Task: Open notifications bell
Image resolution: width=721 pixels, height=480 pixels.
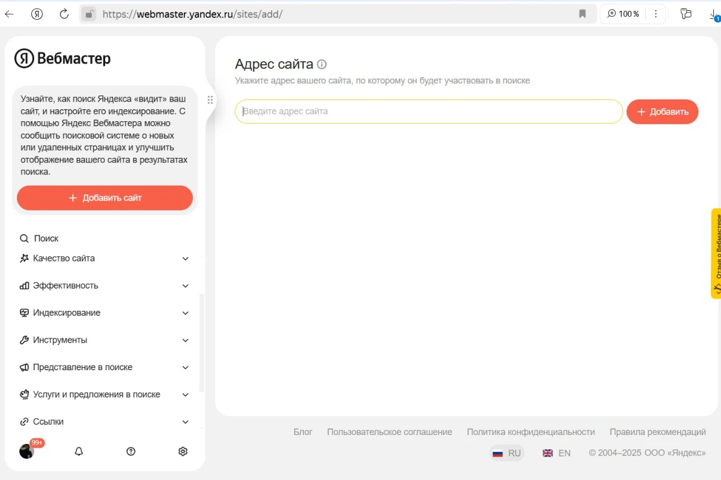Action: pyautogui.click(x=79, y=451)
